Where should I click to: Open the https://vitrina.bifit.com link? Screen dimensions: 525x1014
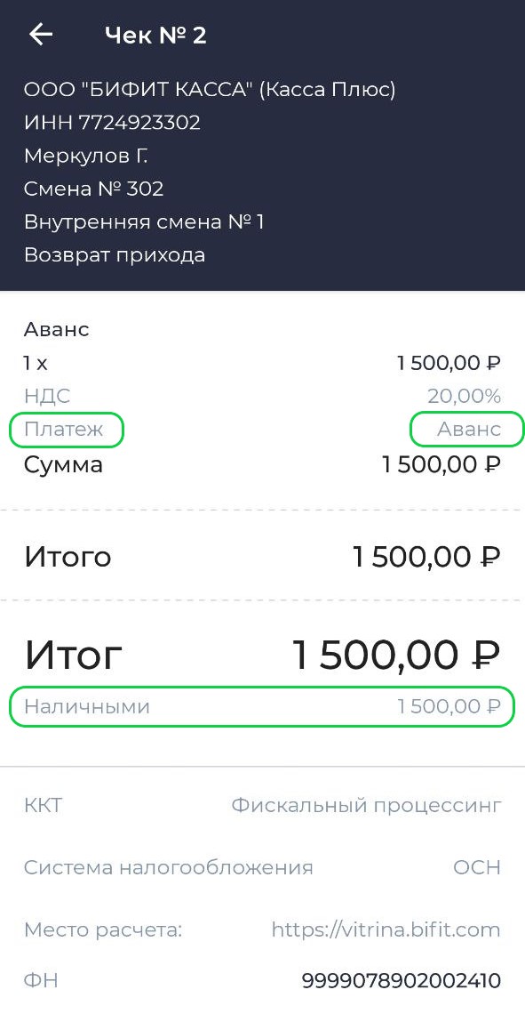point(386,929)
